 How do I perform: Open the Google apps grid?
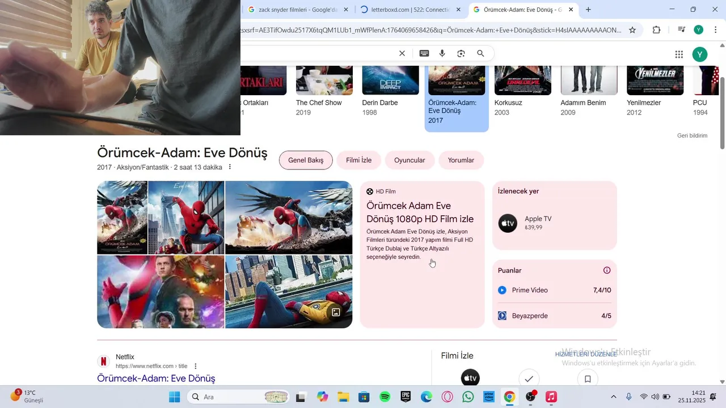pyautogui.click(x=679, y=54)
